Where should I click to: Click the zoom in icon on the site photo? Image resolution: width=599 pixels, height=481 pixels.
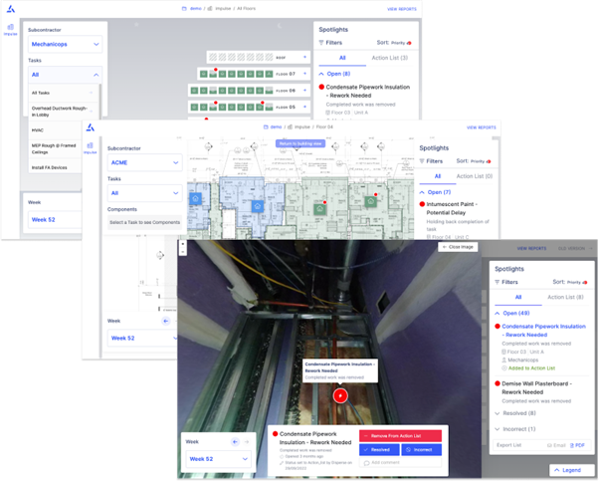point(183,244)
